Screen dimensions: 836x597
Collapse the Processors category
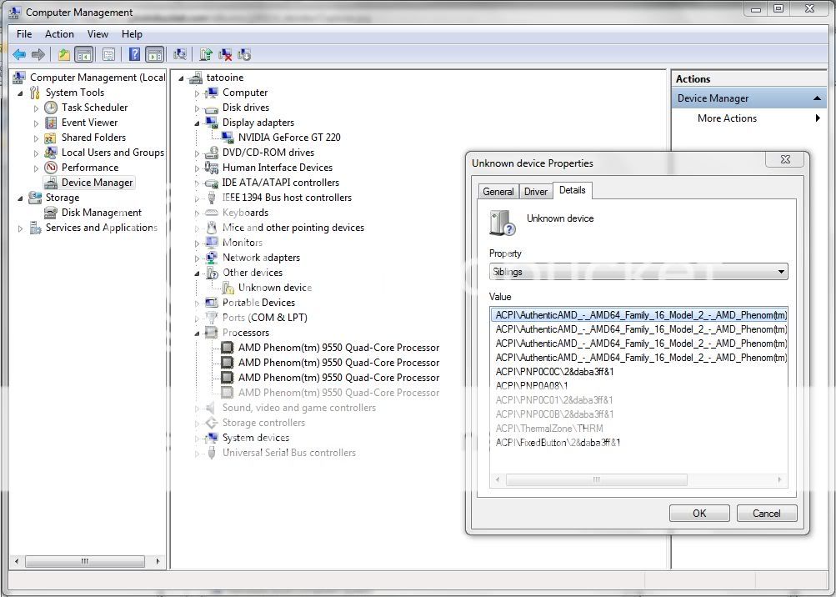coord(198,333)
